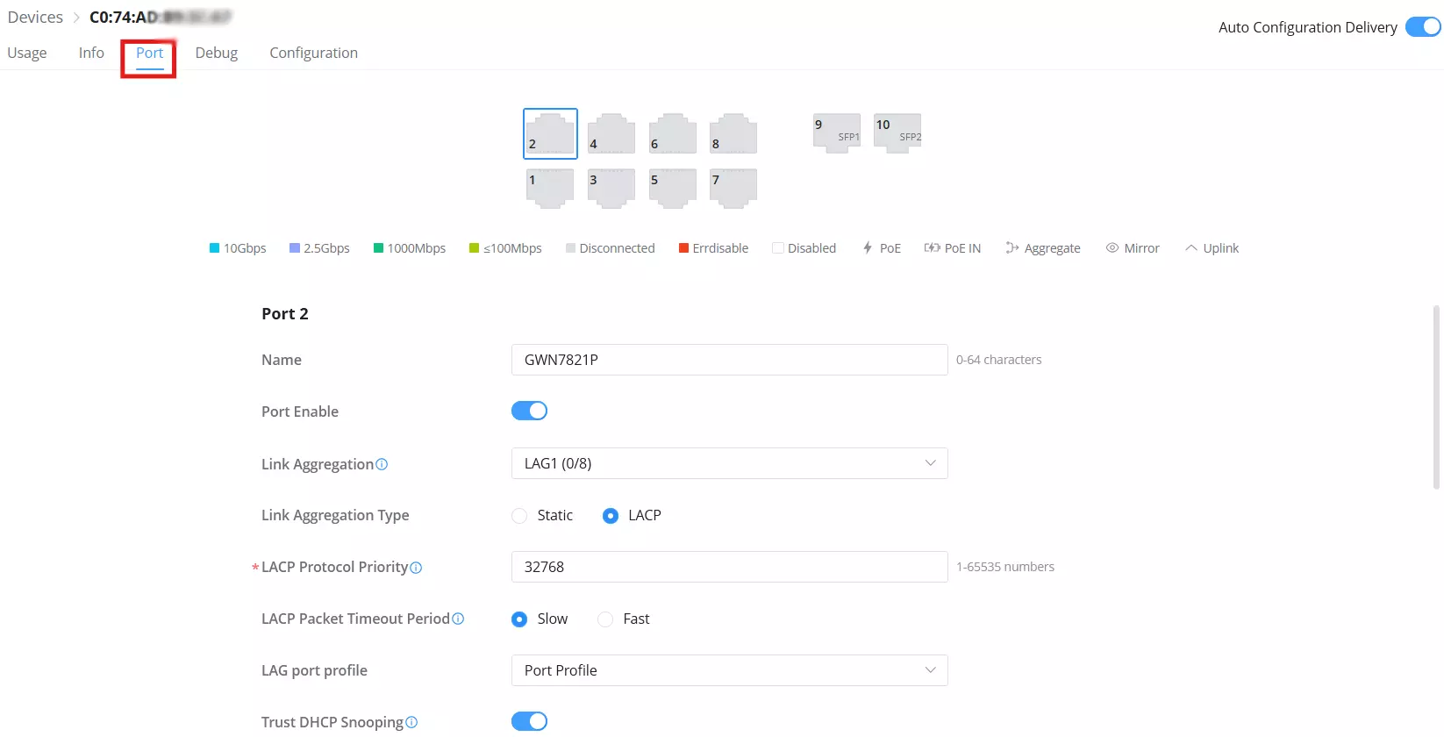
Task: Click the PoE IN legend icon
Action: coord(932,248)
